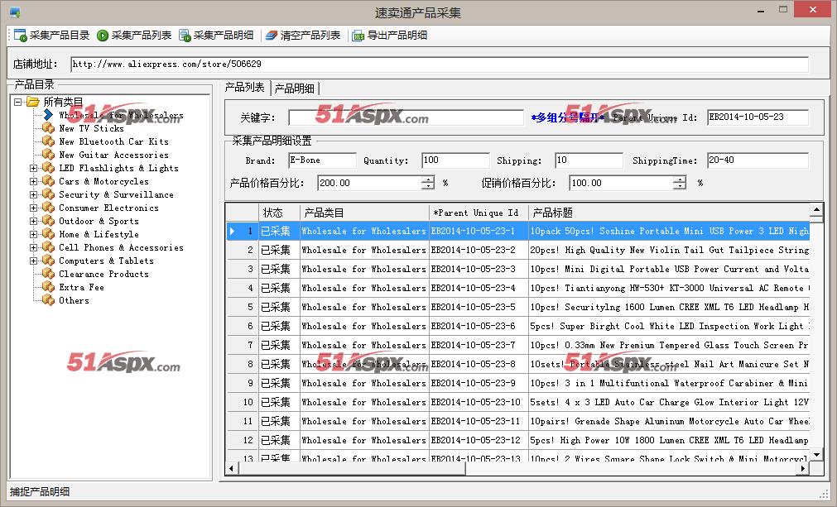
Task: Switch to the 产品明细 tab
Action: point(294,88)
